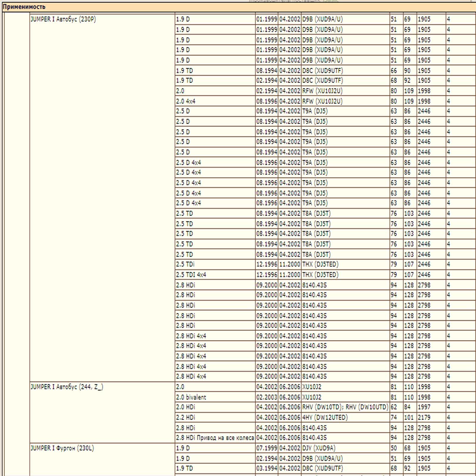476x476 pixels.
Task: Click 107 in the 2.5 TDI 4x4 row
Action: (x=410, y=275)
